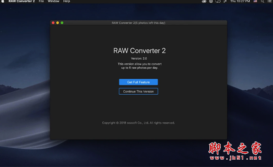Click the seasoft copyright notice
This screenshot has width=273, height=167.
coord(138,123)
